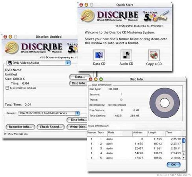Click the length value 13109
Viewport: 192px width, 177px height.
tap(158, 153)
